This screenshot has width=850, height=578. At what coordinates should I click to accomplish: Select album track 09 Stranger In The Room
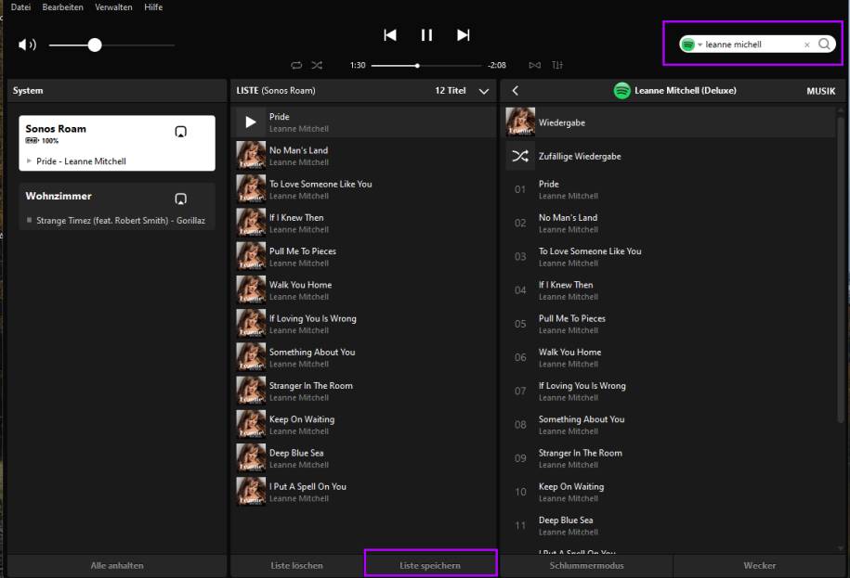tap(670, 458)
